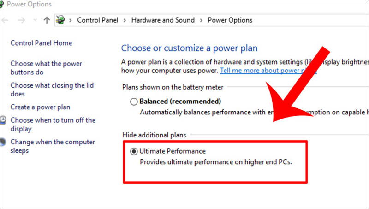Expand the chevron after Control Panel breadcrumb

point(125,20)
